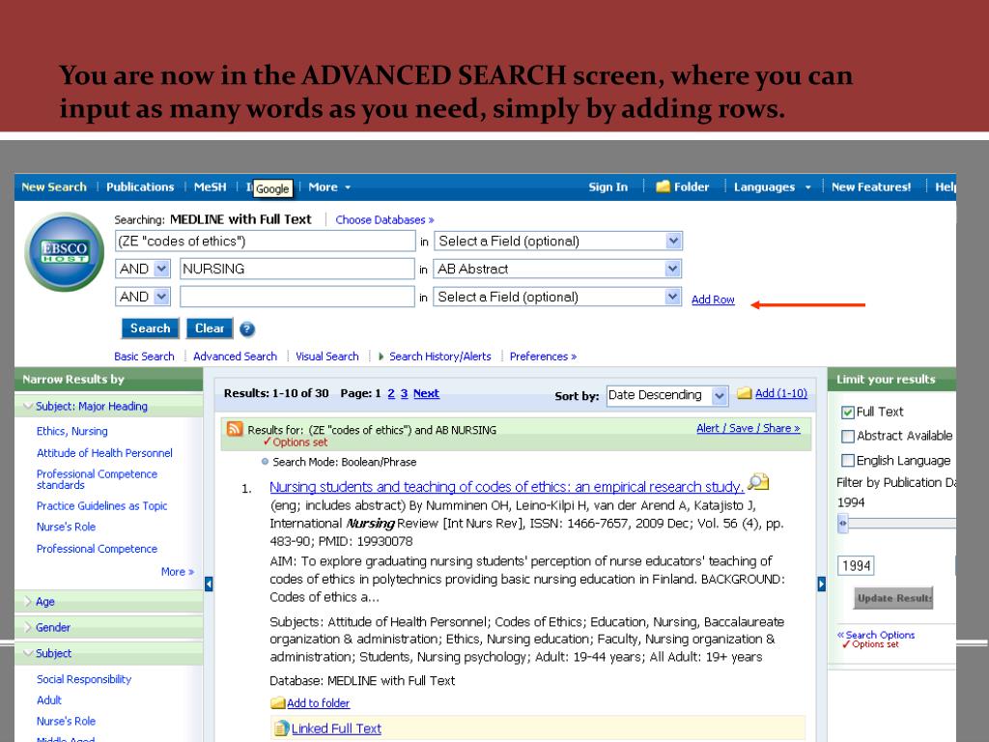Click the Folder icon in top bar
The height and width of the screenshot is (742, 989).
tap(663, 186)
